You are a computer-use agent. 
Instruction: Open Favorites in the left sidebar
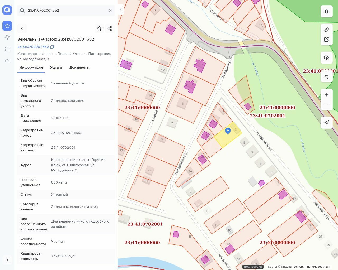[7, 26]
